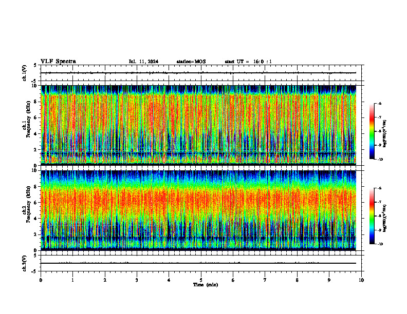Click time axis tick label "3"
The height and width of the screenshot is (314, 407).
(x=137, y=280)
